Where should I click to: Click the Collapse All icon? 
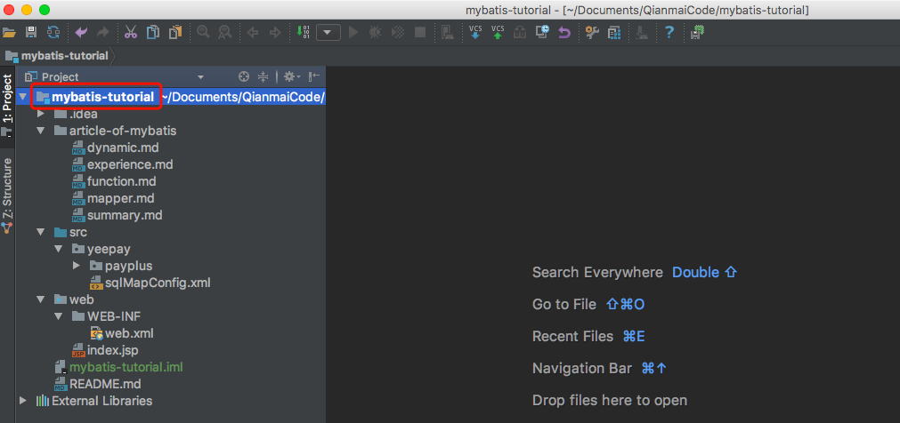pos(263,76)
